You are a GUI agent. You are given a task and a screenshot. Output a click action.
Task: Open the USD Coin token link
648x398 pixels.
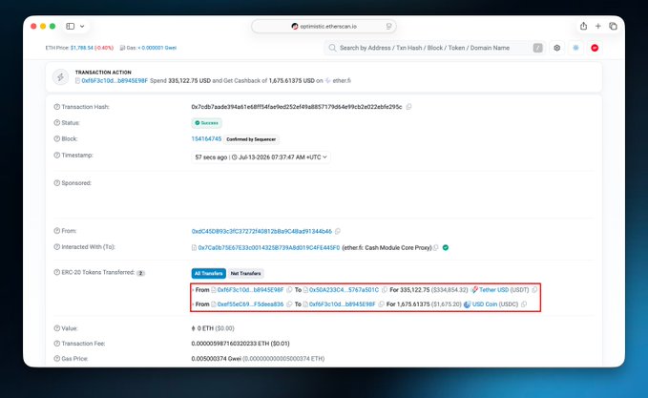pos(485,304)
